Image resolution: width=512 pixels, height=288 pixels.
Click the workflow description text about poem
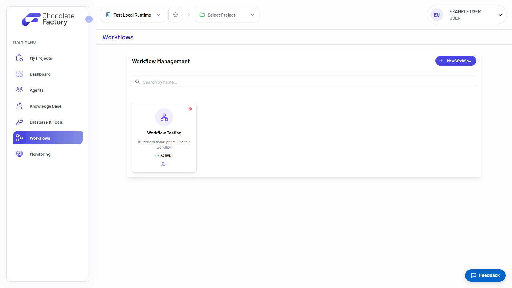[164, 145]
